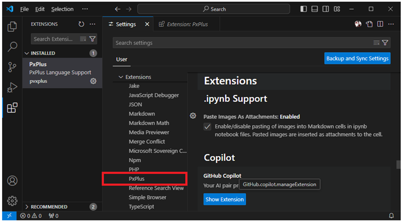Toggle Paste Images As Attachments checkbox

click(x=208, y=127)
